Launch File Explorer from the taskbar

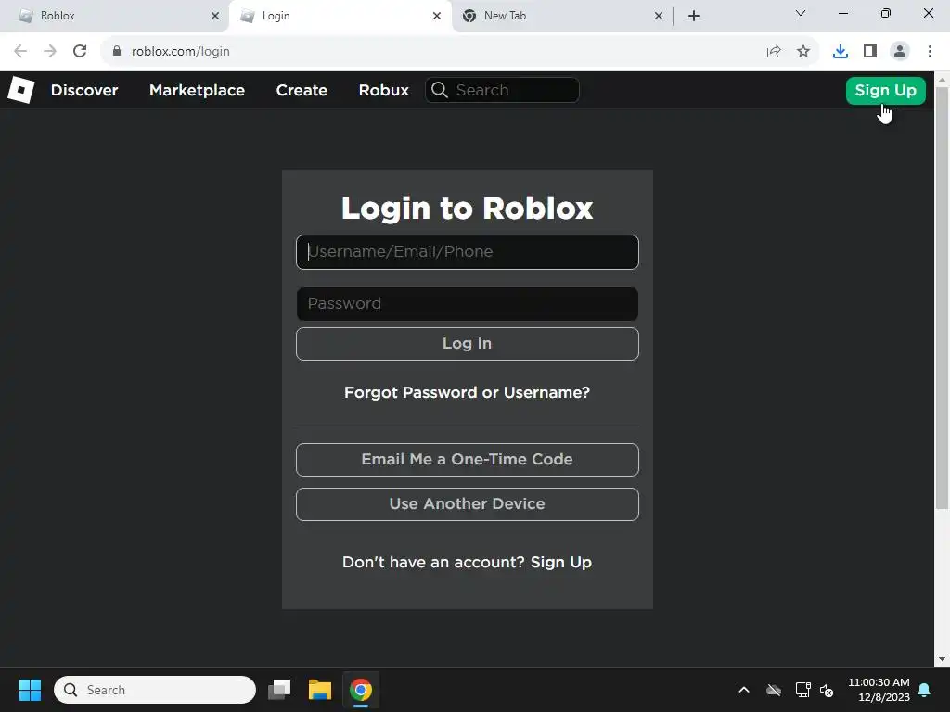[320, 690]
